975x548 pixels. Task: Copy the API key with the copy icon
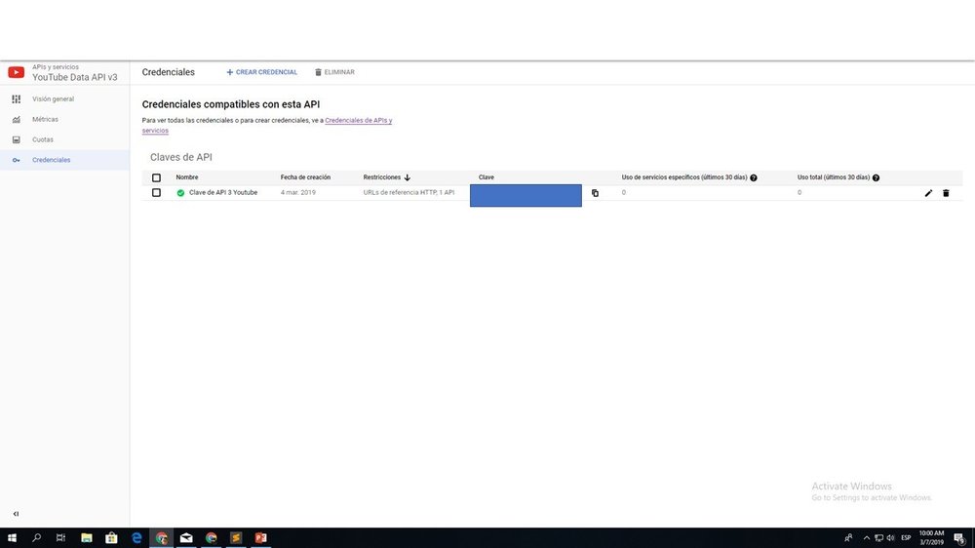pyautogui.click(x=595, y=193)
